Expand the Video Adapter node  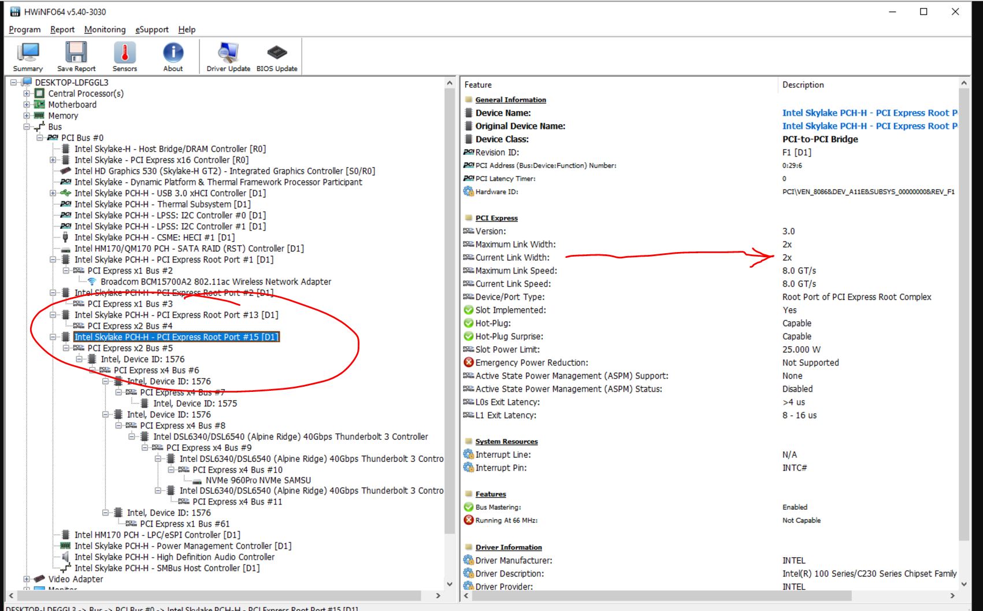(x=26, y=579)
